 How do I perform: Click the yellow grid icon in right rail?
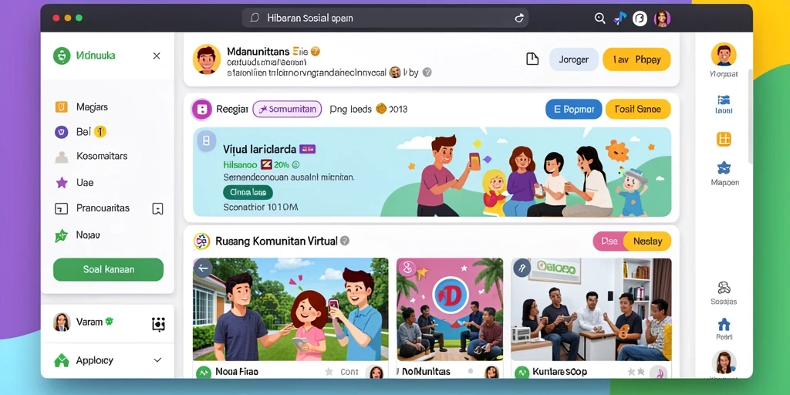pyautogui.click(x=724, y=139)
